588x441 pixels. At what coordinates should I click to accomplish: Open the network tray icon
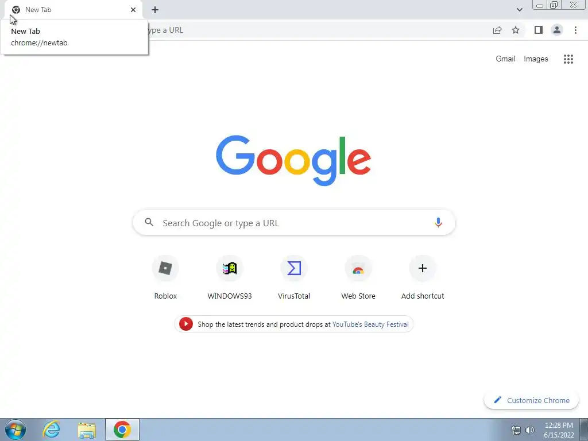pos(516,430)
